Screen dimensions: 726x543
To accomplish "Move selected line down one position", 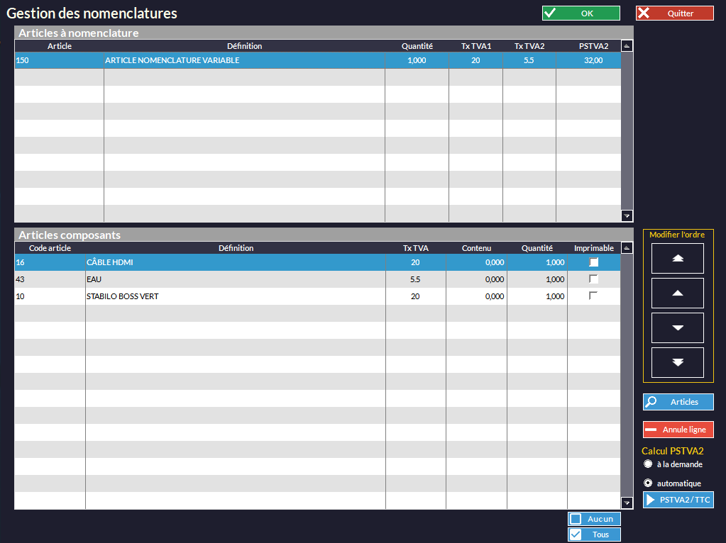I will point(677,328).
